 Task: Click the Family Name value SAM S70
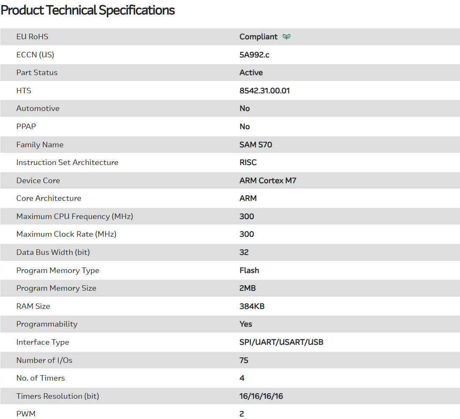click(256, 145)
